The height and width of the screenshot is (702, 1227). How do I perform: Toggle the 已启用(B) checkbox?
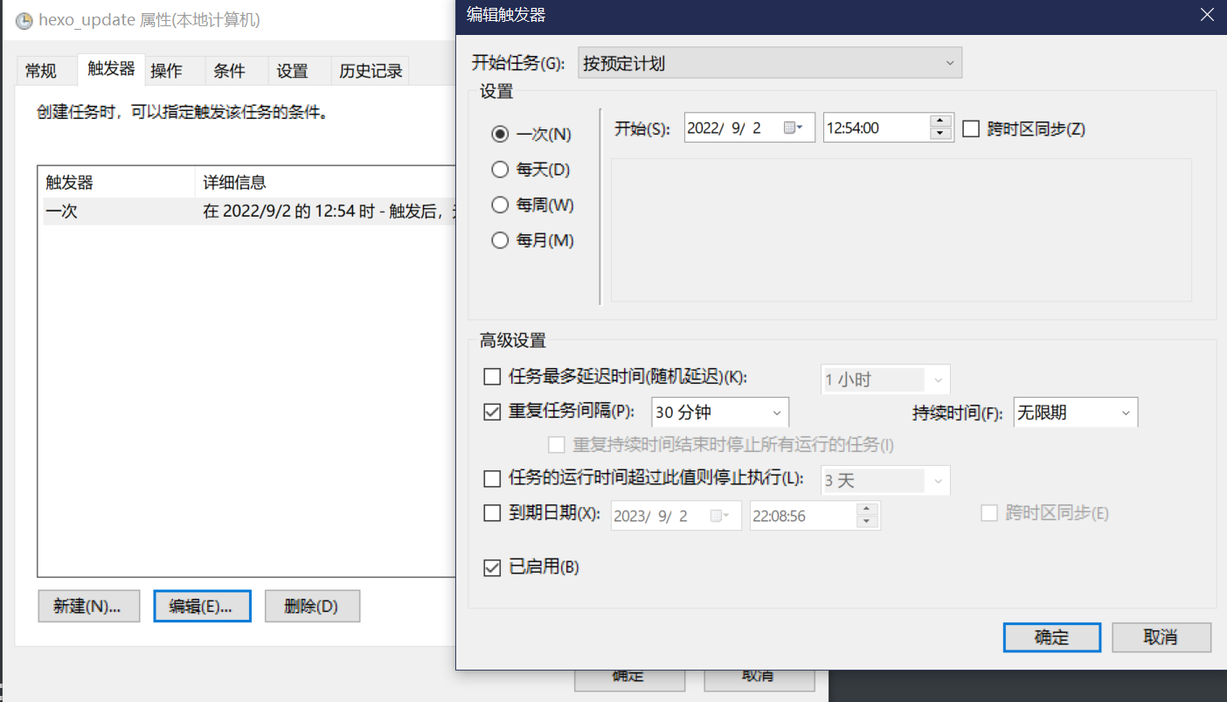click(x=492, y=567)
